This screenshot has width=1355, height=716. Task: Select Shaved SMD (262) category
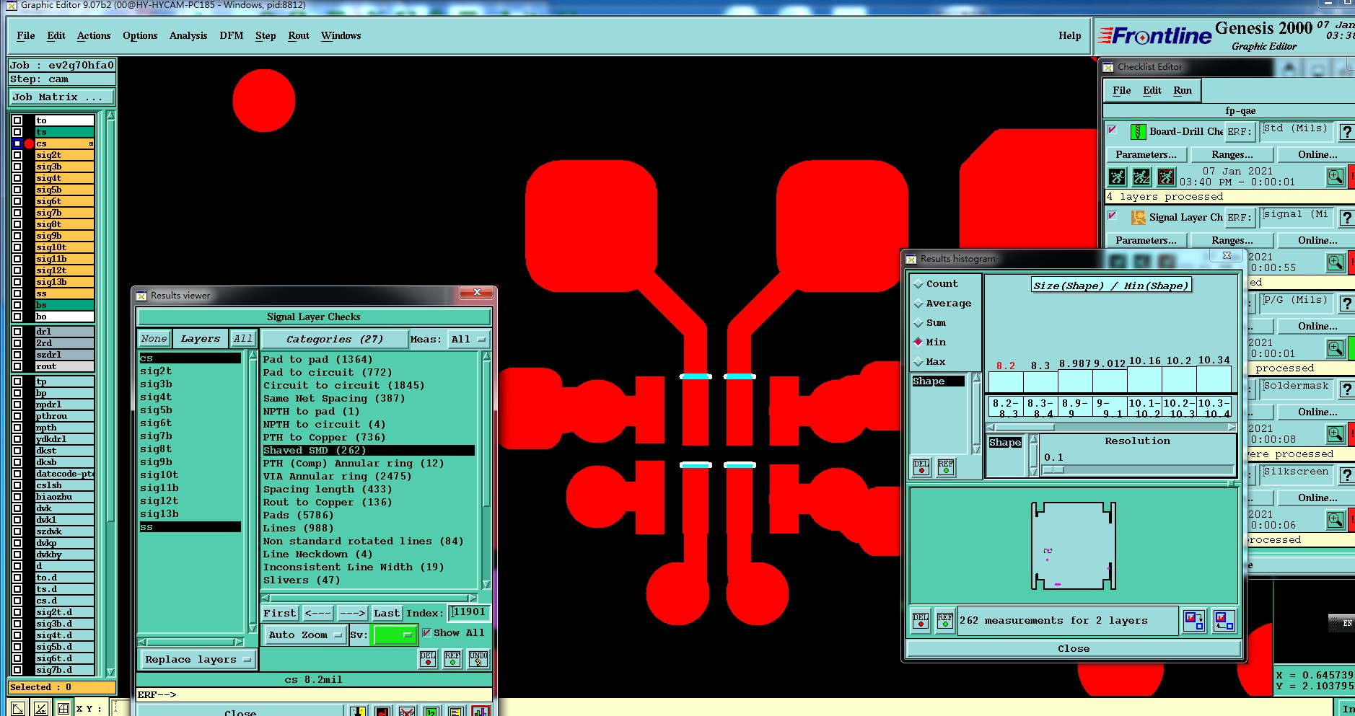click(368, 450)
